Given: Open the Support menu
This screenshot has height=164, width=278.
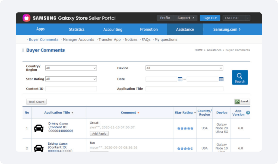Looking at the screenshot, I should 186,18.
